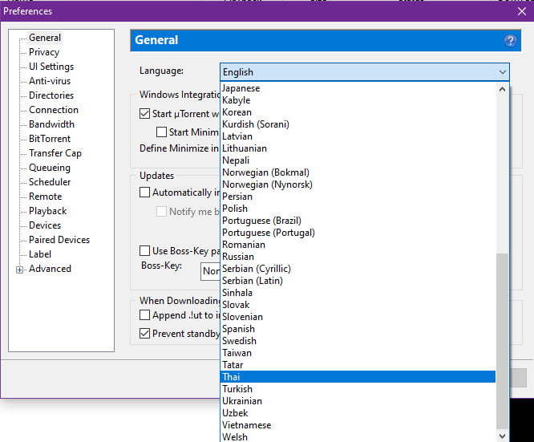
Task: Uncheck Prevent standby checkbox
Action: click(x=145, y=333)
